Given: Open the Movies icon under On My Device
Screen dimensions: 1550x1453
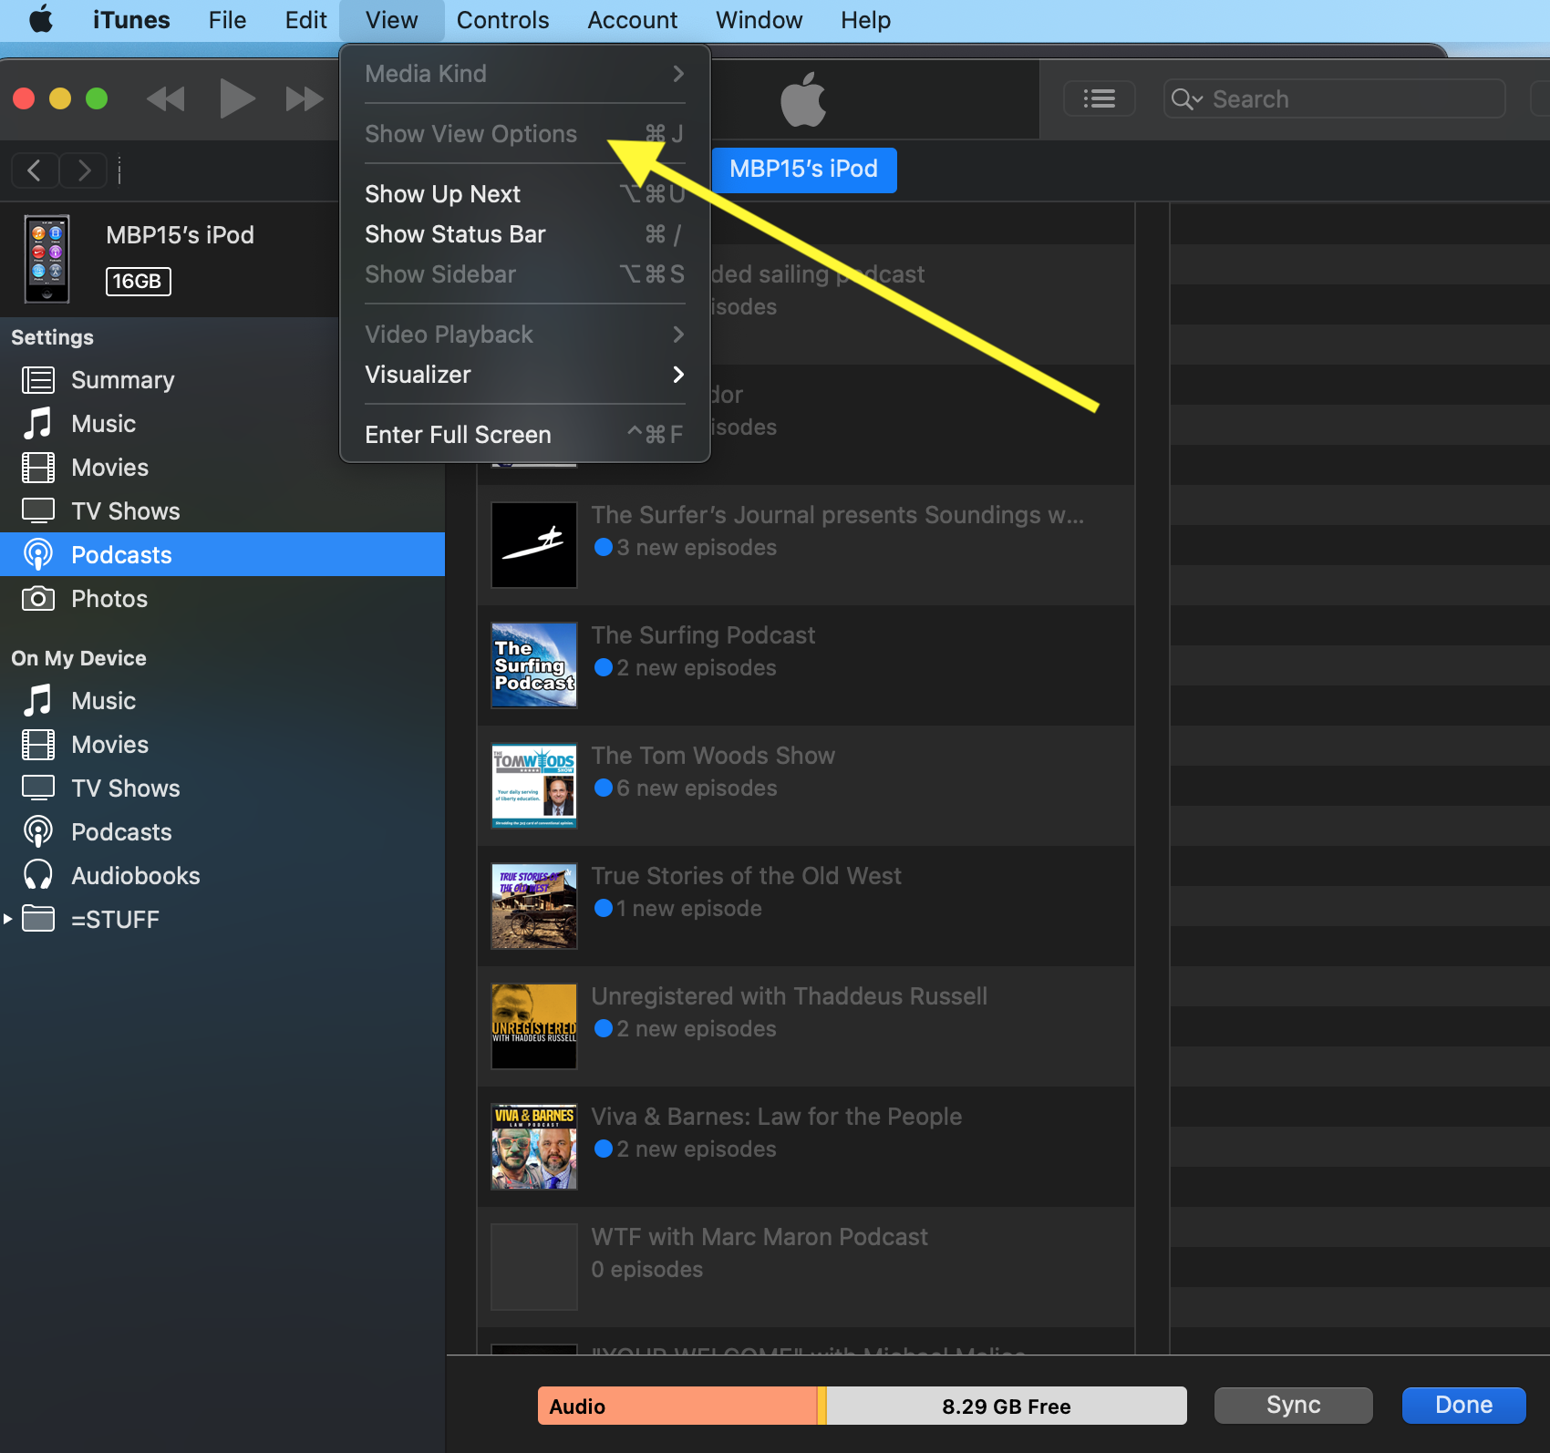Looking at the screenshot, I should (x=38, y=745).
